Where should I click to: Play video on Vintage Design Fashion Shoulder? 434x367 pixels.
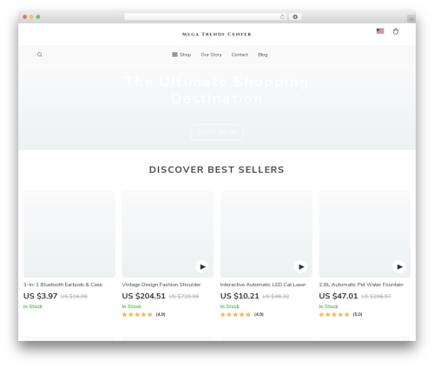click(x=202, y=266)
